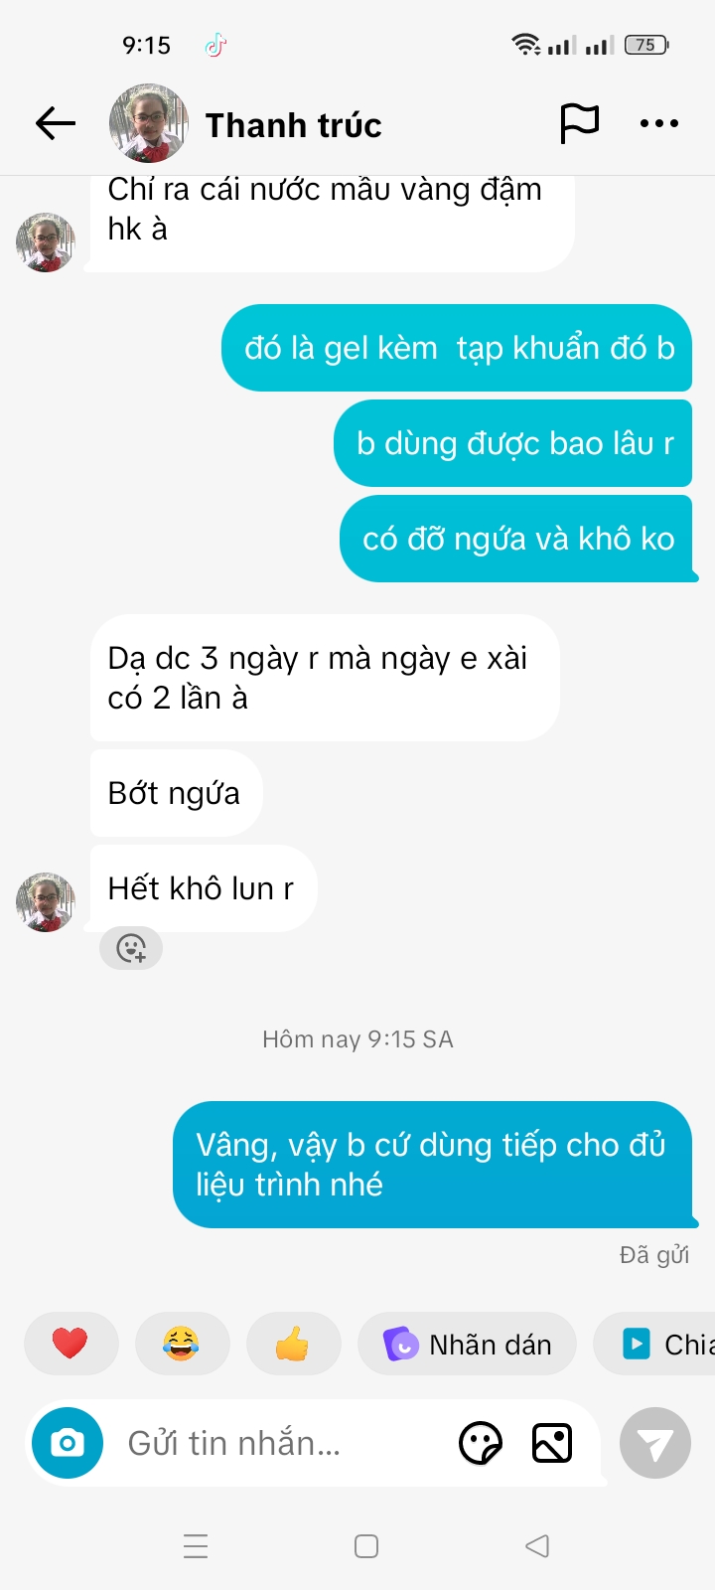Open the sticker emoji picker icon
The width and height of the screenshot is (715, 1590).
(x=481, y=1443)
